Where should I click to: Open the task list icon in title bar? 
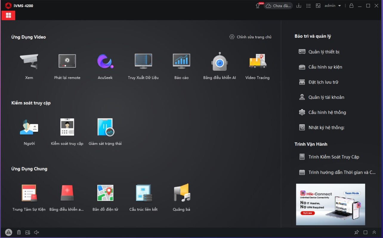(x=308, y=6)
